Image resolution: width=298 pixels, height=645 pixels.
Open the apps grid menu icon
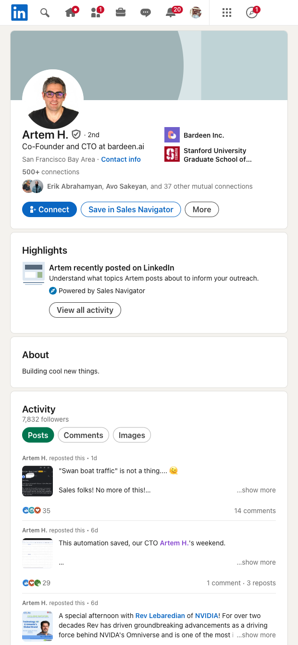[227, 13]
